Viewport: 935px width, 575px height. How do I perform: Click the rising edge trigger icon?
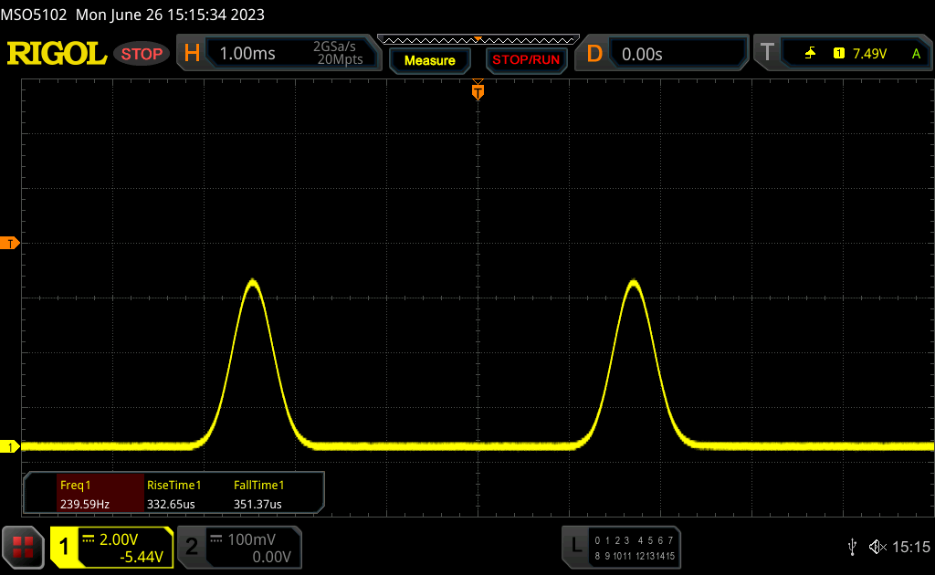click(x=810, y=54)
